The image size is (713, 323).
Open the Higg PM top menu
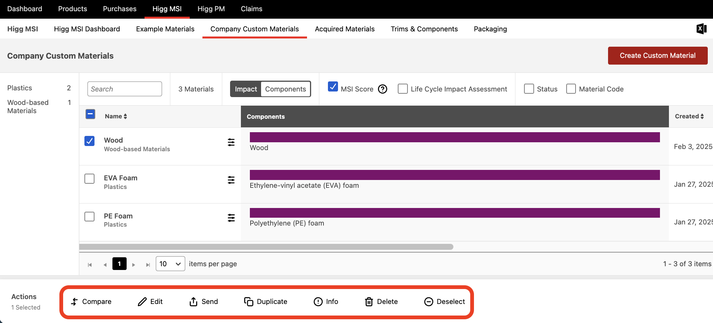211,9
